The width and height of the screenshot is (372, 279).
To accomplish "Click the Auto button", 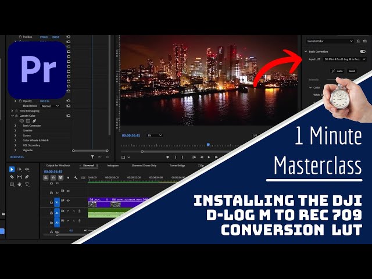I will pyautogui.click(x=337, y=71).
